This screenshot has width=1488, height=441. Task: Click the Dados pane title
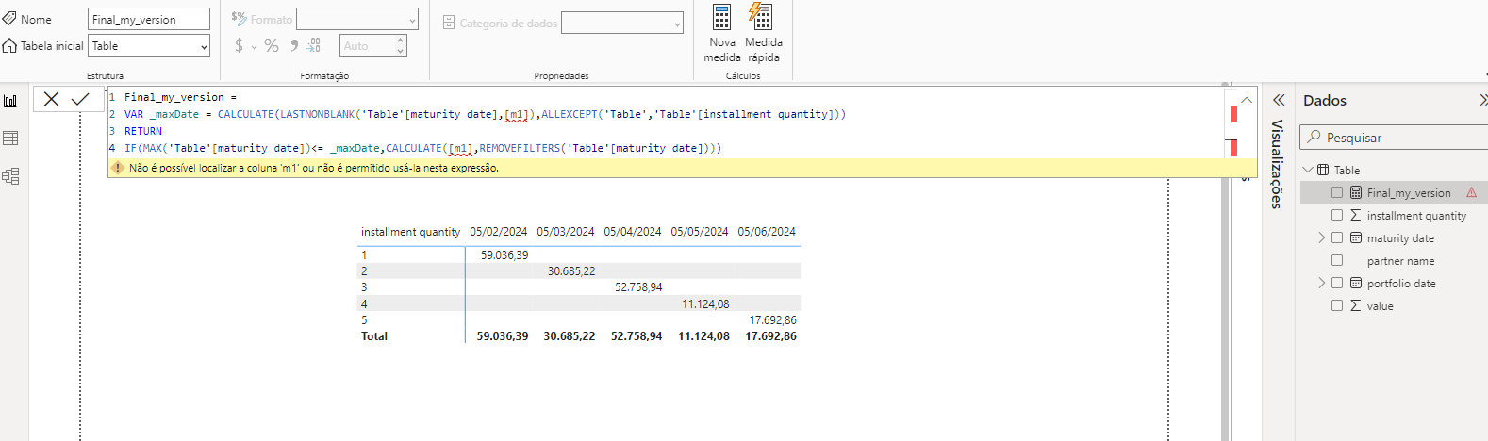click(1324, 101)
